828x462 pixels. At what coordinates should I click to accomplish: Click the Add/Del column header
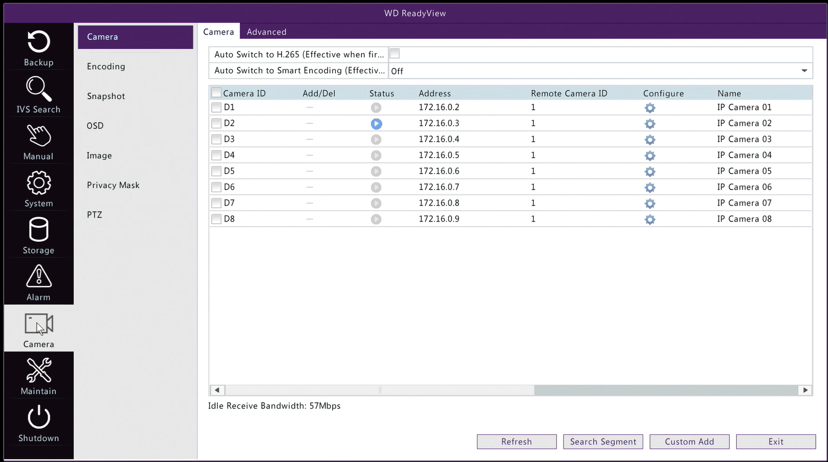(x=319, y=93)
